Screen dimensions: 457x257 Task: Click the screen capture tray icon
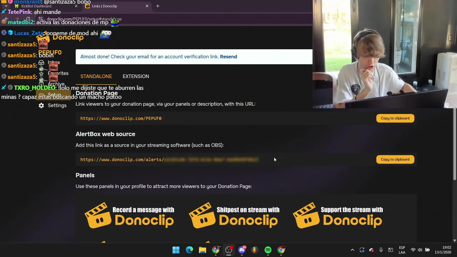pyautogui.click(x=391, y=250)
